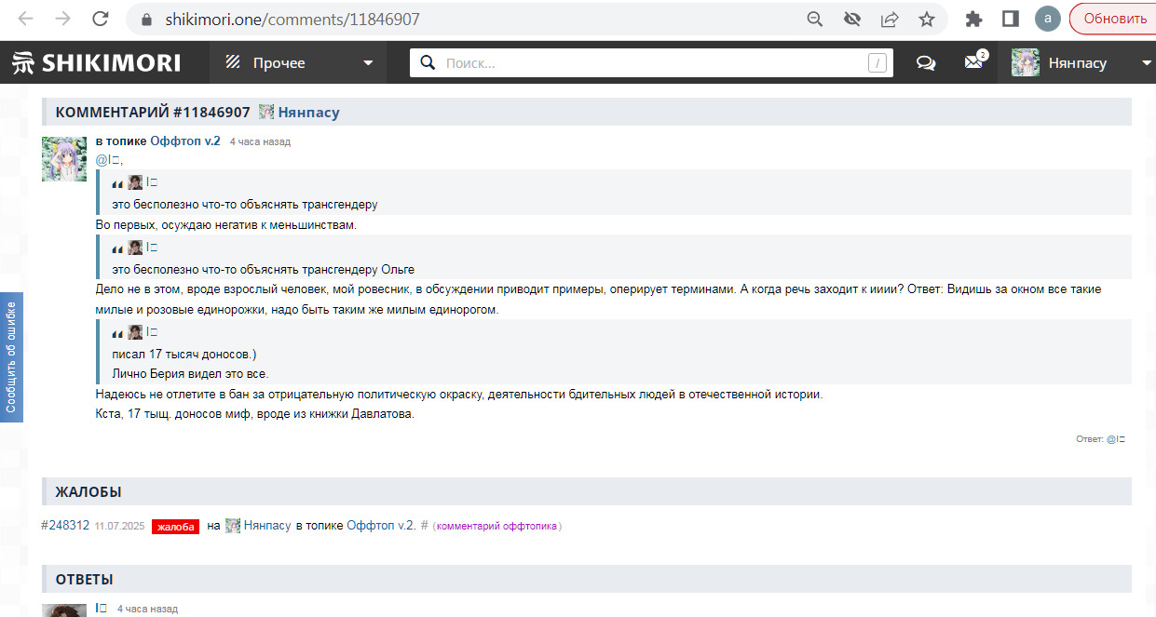Open the Chrome profile avatar button

tap(1048, 19)
